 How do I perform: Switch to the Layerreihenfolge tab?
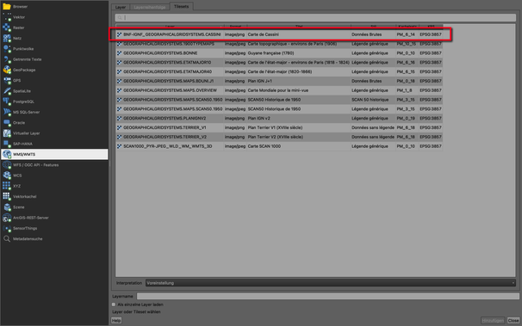pos(150,7)
